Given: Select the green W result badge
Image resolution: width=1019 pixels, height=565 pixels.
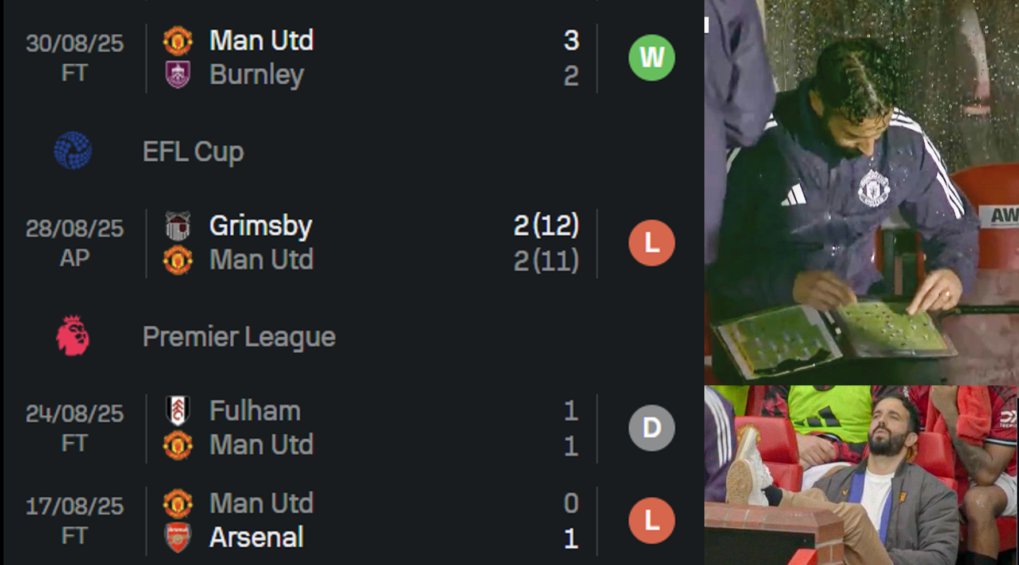Looking at the screenshot, I should [x=652, y=57].
